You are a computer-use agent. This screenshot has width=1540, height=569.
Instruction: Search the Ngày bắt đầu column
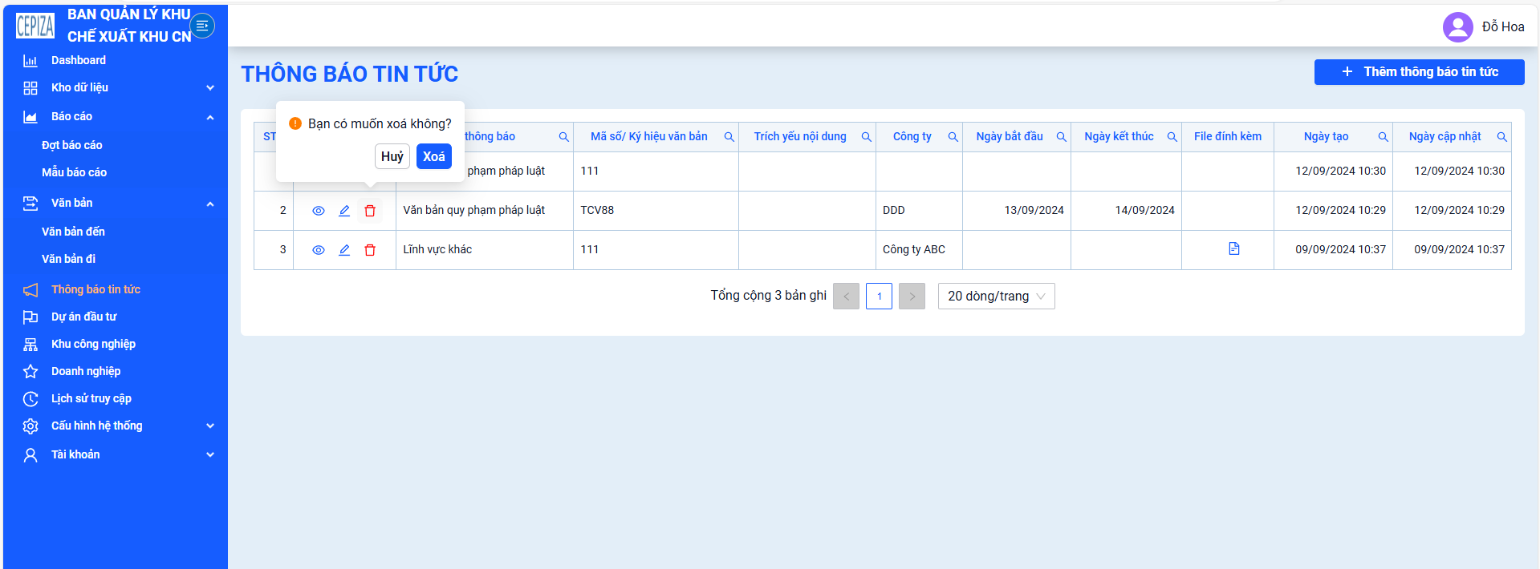(x=1061, y=137)
